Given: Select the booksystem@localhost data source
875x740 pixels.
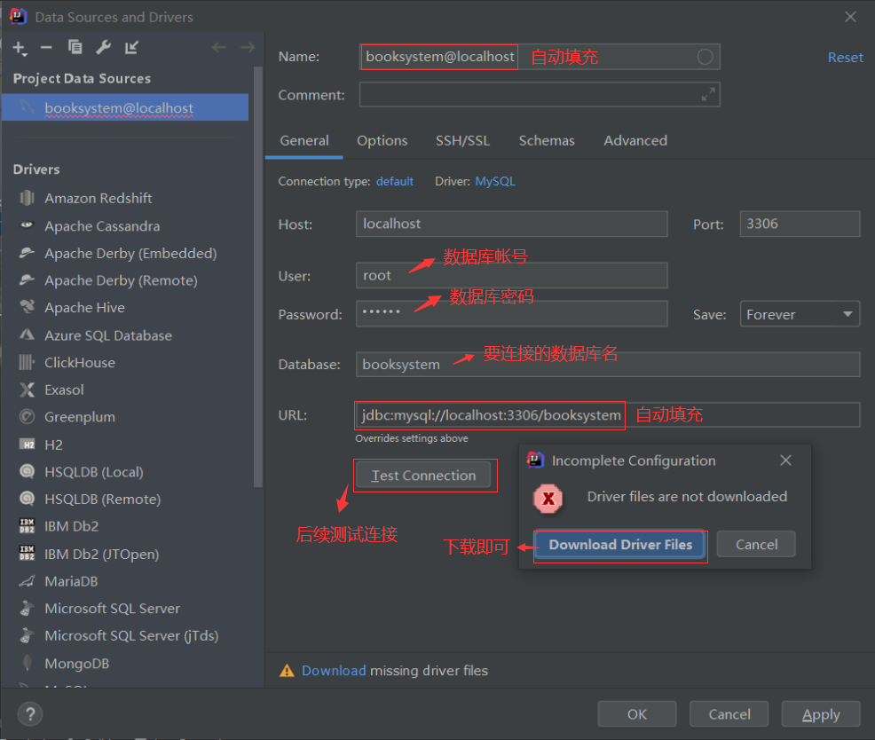Looking at the screenshot, I should (x=125, y=107).
